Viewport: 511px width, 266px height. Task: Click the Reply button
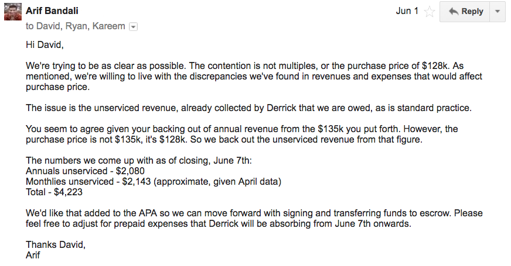click(x=465, y=11)
